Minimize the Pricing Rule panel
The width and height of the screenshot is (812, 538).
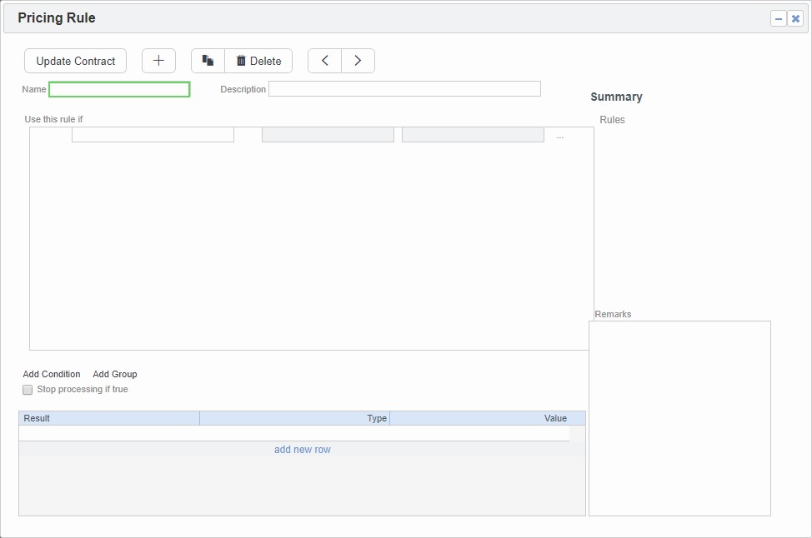pyautogui.click(x=778, y=18)
